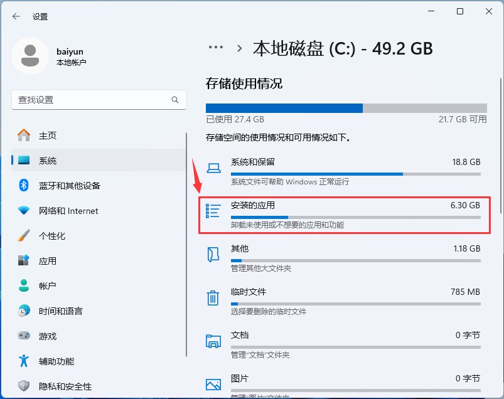This screenshot has height=399, width=504.
Task: Click the 选择要删除的临时文件 description
Action: coord(269,312)
